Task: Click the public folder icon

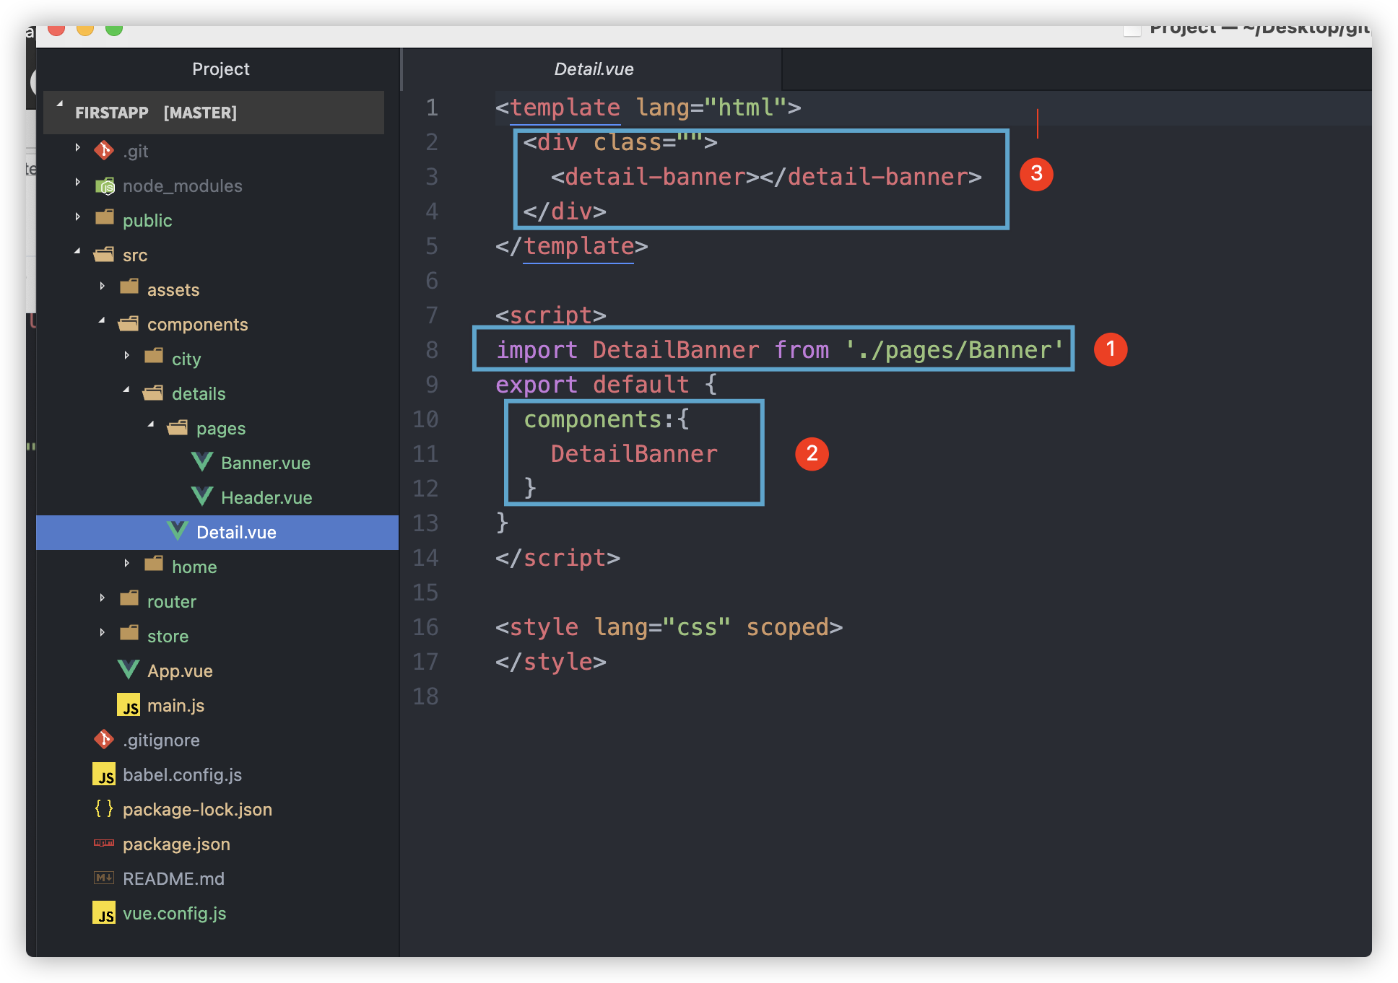Action: coord(105,217)
